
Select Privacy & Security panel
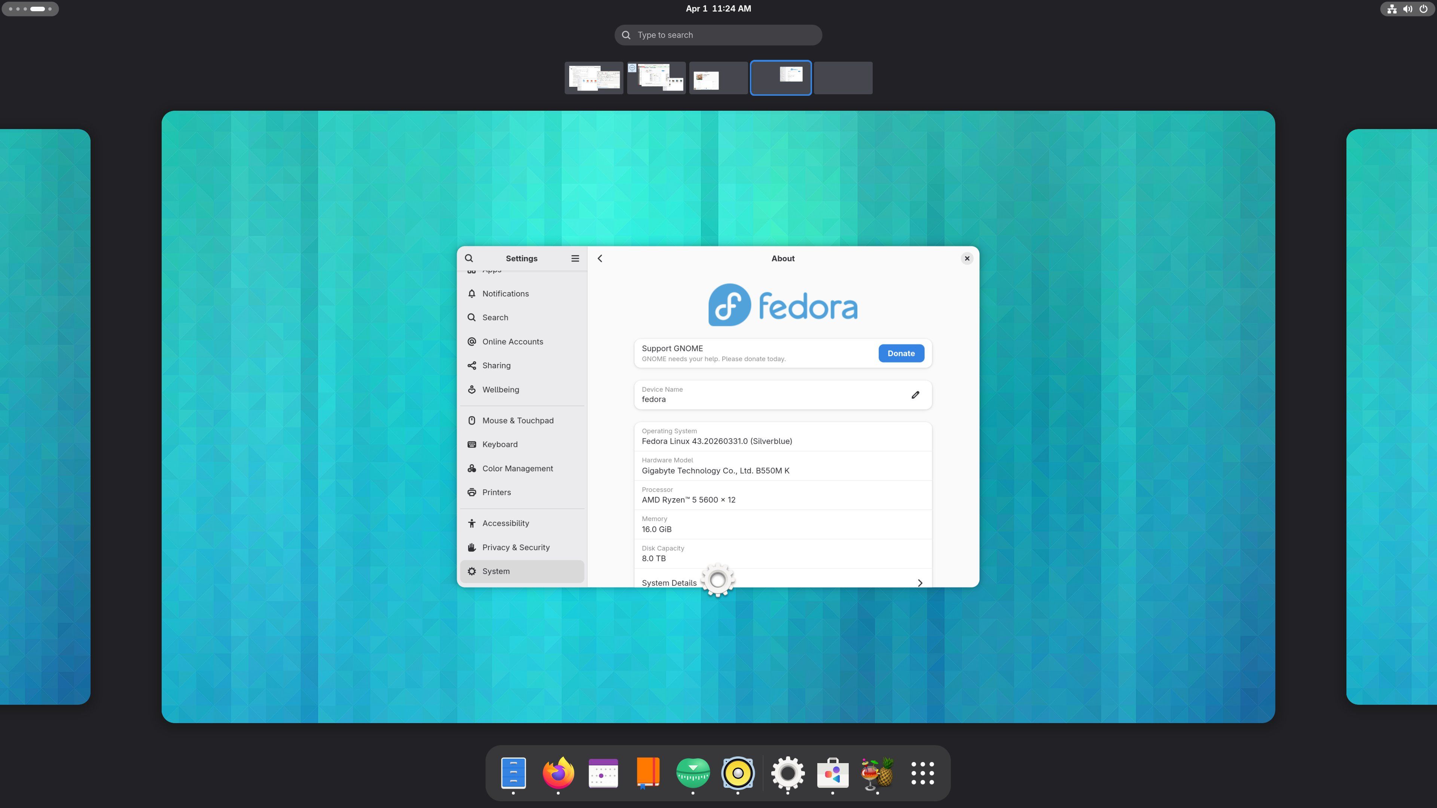(x=522, y=547)
